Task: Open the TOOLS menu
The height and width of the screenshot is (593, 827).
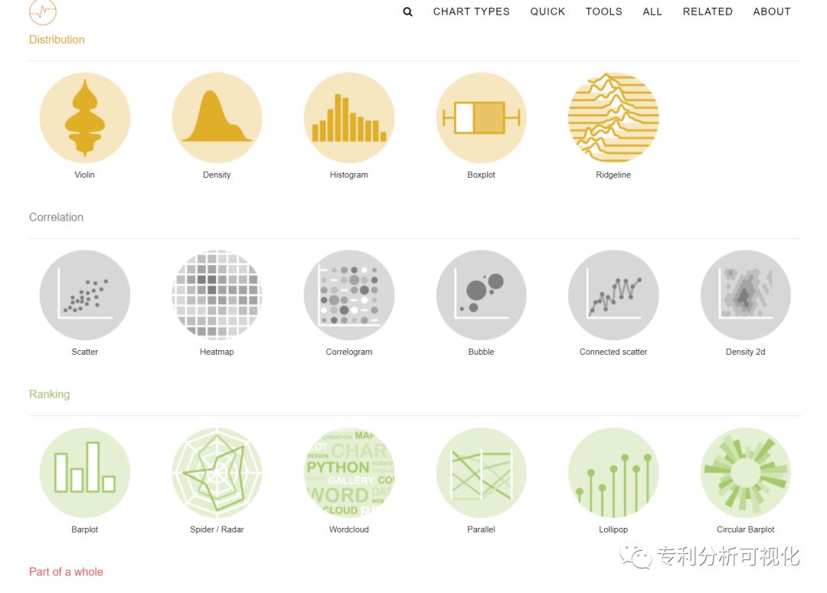Action: pyautogui.click(x=604, y=11)
